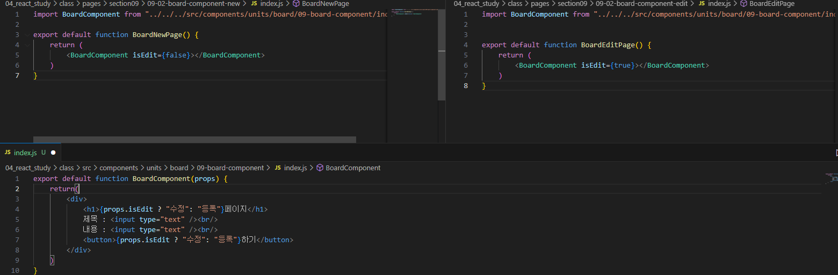The image size is (838, 275).
Task: Click index.js breadcrumb in BoardComponent pane
Action: point(295,168)
